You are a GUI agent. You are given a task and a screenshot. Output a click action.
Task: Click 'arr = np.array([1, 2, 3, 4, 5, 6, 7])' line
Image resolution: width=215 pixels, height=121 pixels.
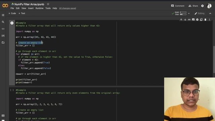(x=39, y=104)
